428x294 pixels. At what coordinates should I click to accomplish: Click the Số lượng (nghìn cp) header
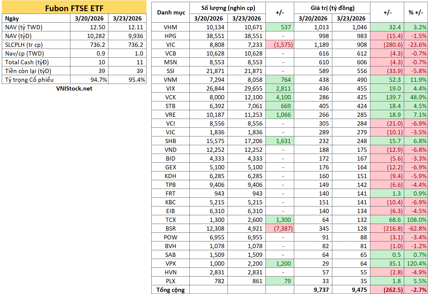[x=228, y=8]
